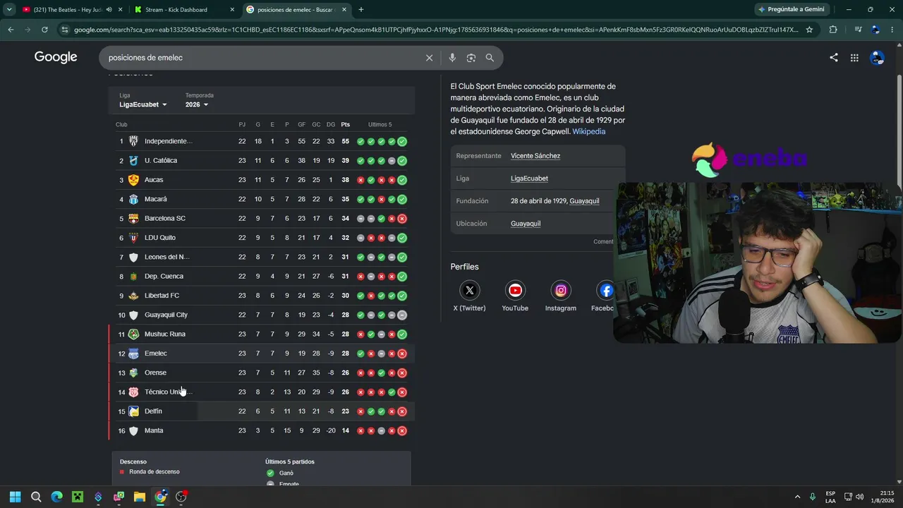903x508 pixels.
Task: Bookmark this page with the star
Action: [809, 30]
